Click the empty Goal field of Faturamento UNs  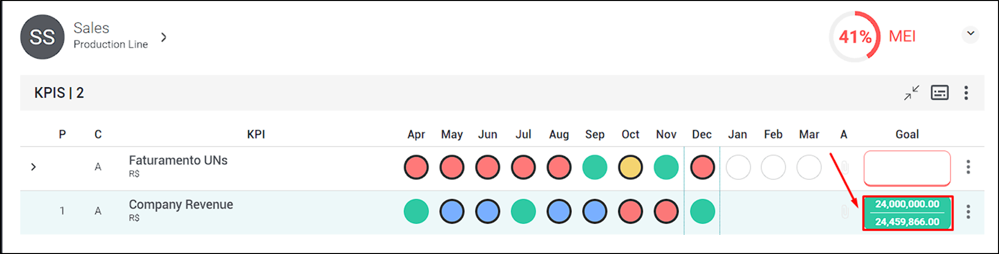(907, 169)
